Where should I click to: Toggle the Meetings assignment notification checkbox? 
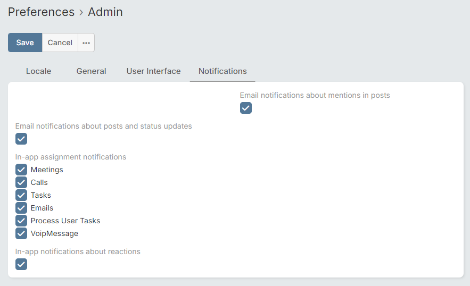pos(21,170)
